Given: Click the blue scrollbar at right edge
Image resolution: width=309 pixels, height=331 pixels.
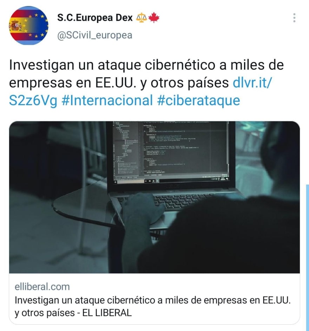Looking at the screenshot, I should click(308, 257).
